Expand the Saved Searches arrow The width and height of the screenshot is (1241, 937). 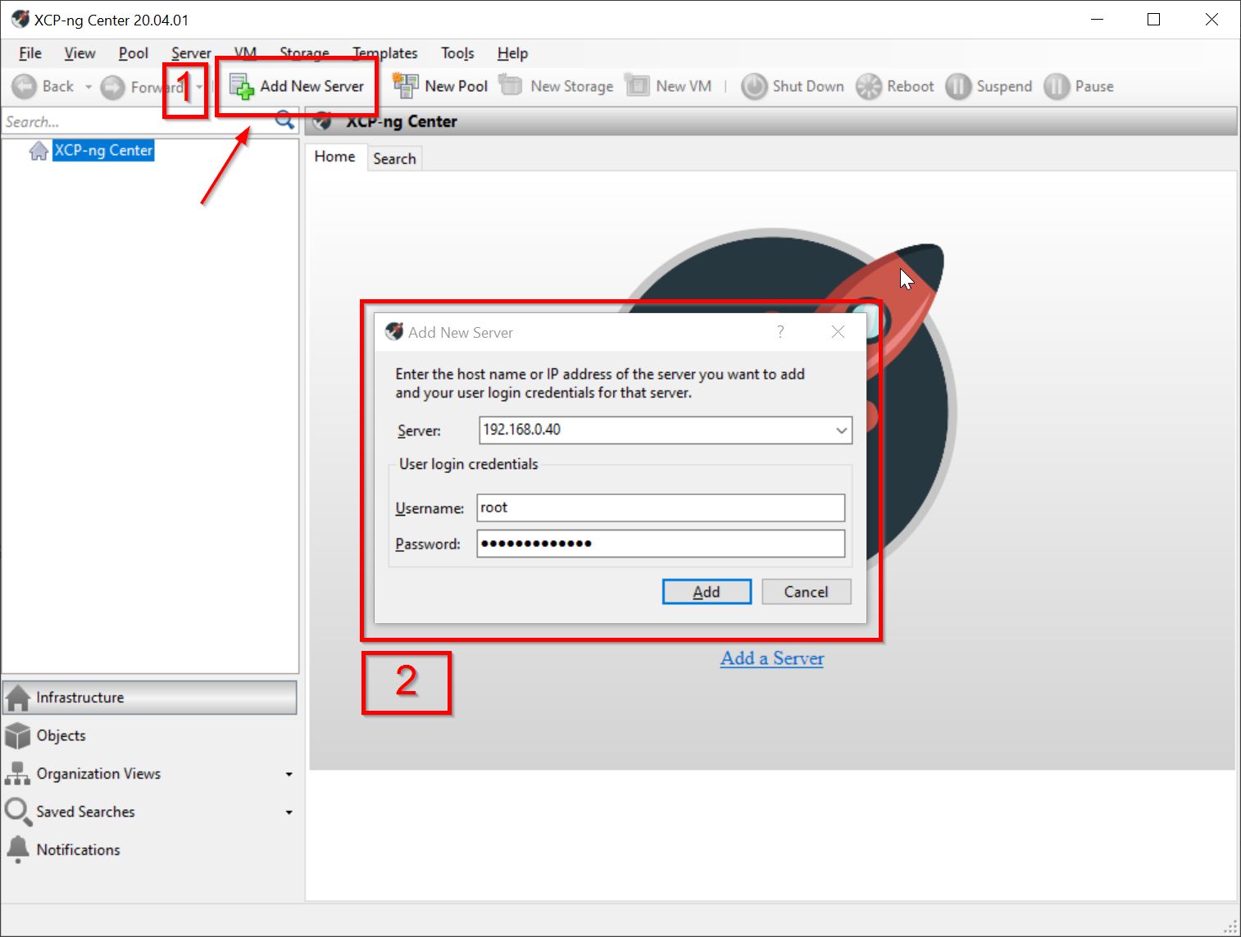coord(289,812)
